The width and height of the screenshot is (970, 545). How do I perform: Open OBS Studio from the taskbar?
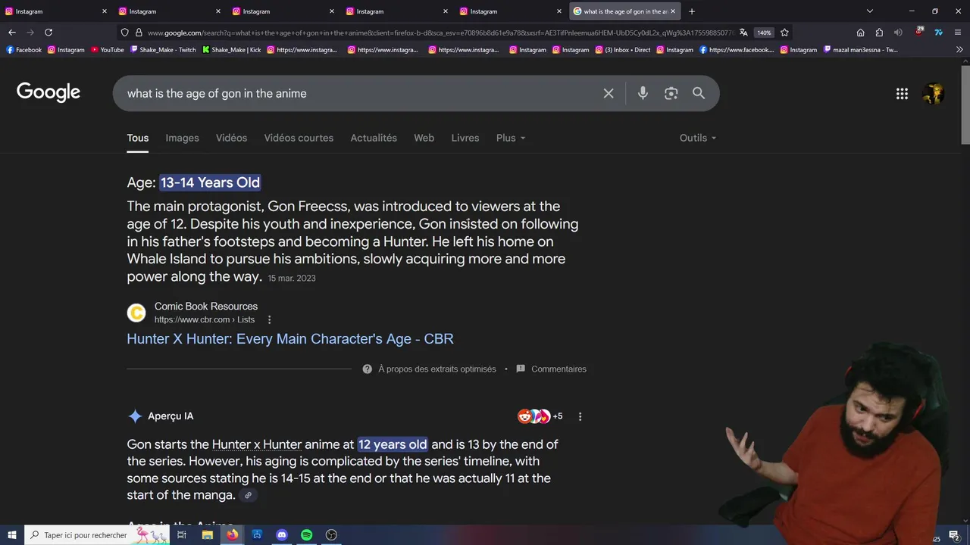pos(331,535)
